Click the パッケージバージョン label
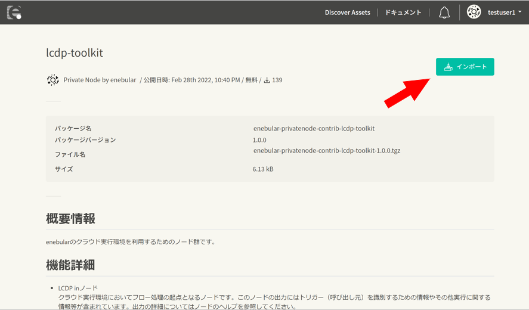529x310 pixels. [85, 140]
